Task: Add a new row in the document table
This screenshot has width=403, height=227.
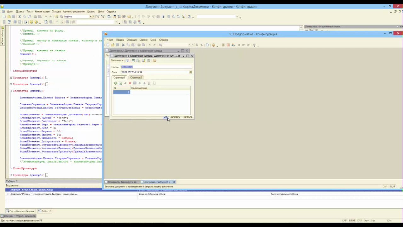Action: [116, 83]
